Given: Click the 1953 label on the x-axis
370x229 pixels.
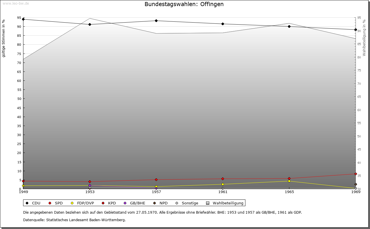Looking at the screenshot, I should (x=90, y=192).
